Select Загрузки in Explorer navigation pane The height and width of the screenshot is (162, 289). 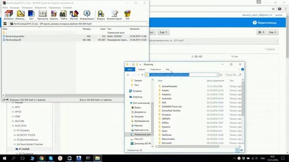pyautogui.click(x=137, y=117)
